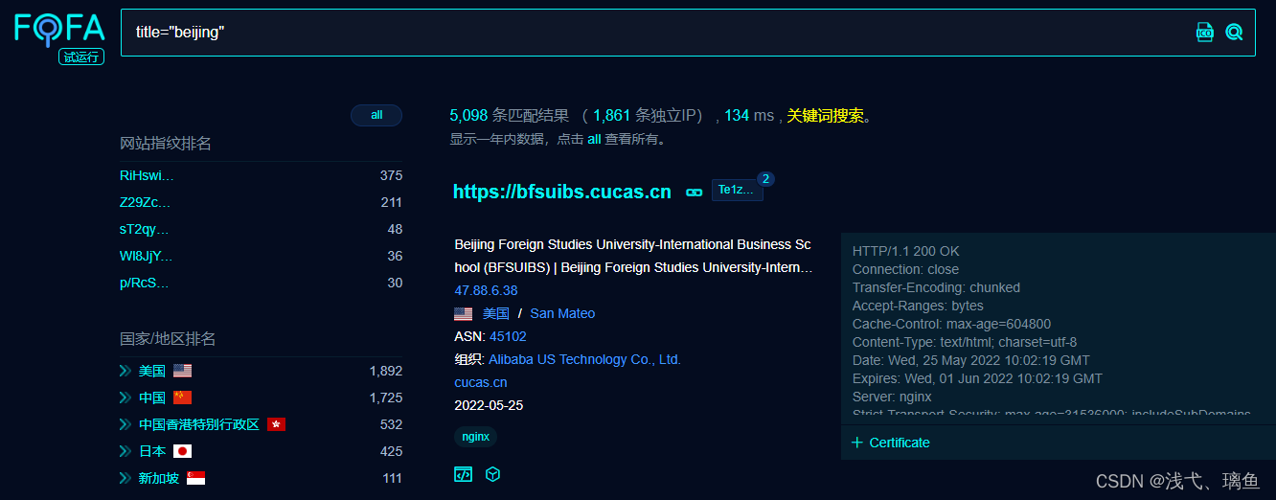Click the Beijing Foreign Studies University result title
This screenshot has height=500, width=1276.
click(633, 256)
